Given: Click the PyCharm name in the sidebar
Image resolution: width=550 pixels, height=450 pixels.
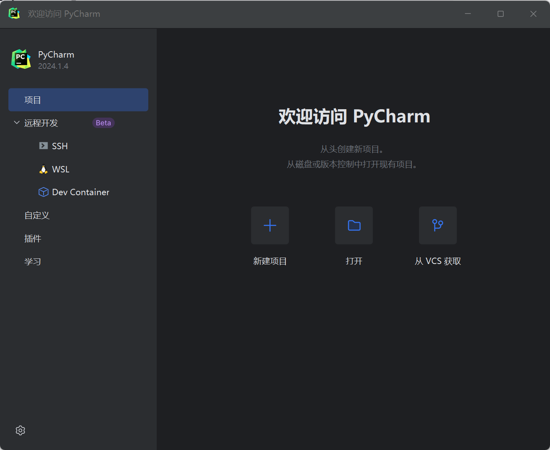Looking at the screenshot, I should point(56,55).
